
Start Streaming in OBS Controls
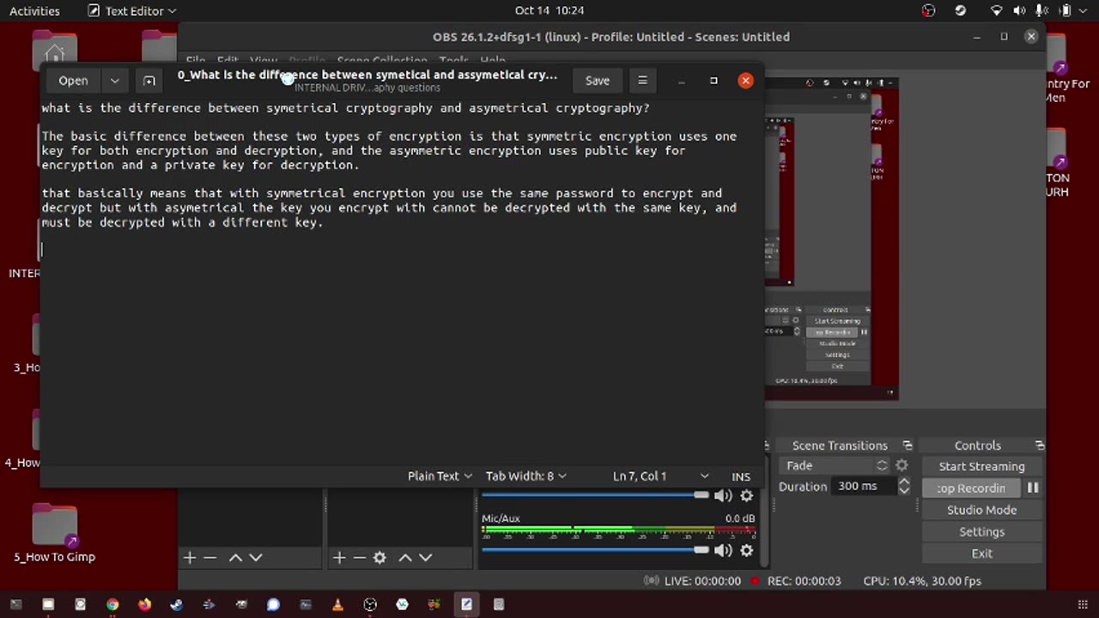(981, 466)
